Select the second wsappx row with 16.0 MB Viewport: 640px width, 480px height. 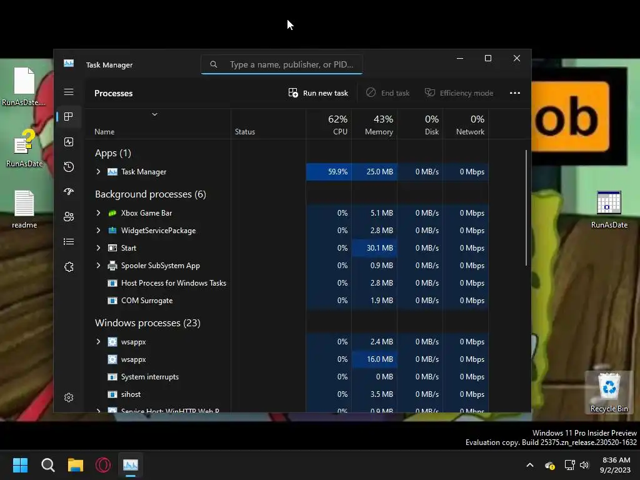[x=286, y=359]
